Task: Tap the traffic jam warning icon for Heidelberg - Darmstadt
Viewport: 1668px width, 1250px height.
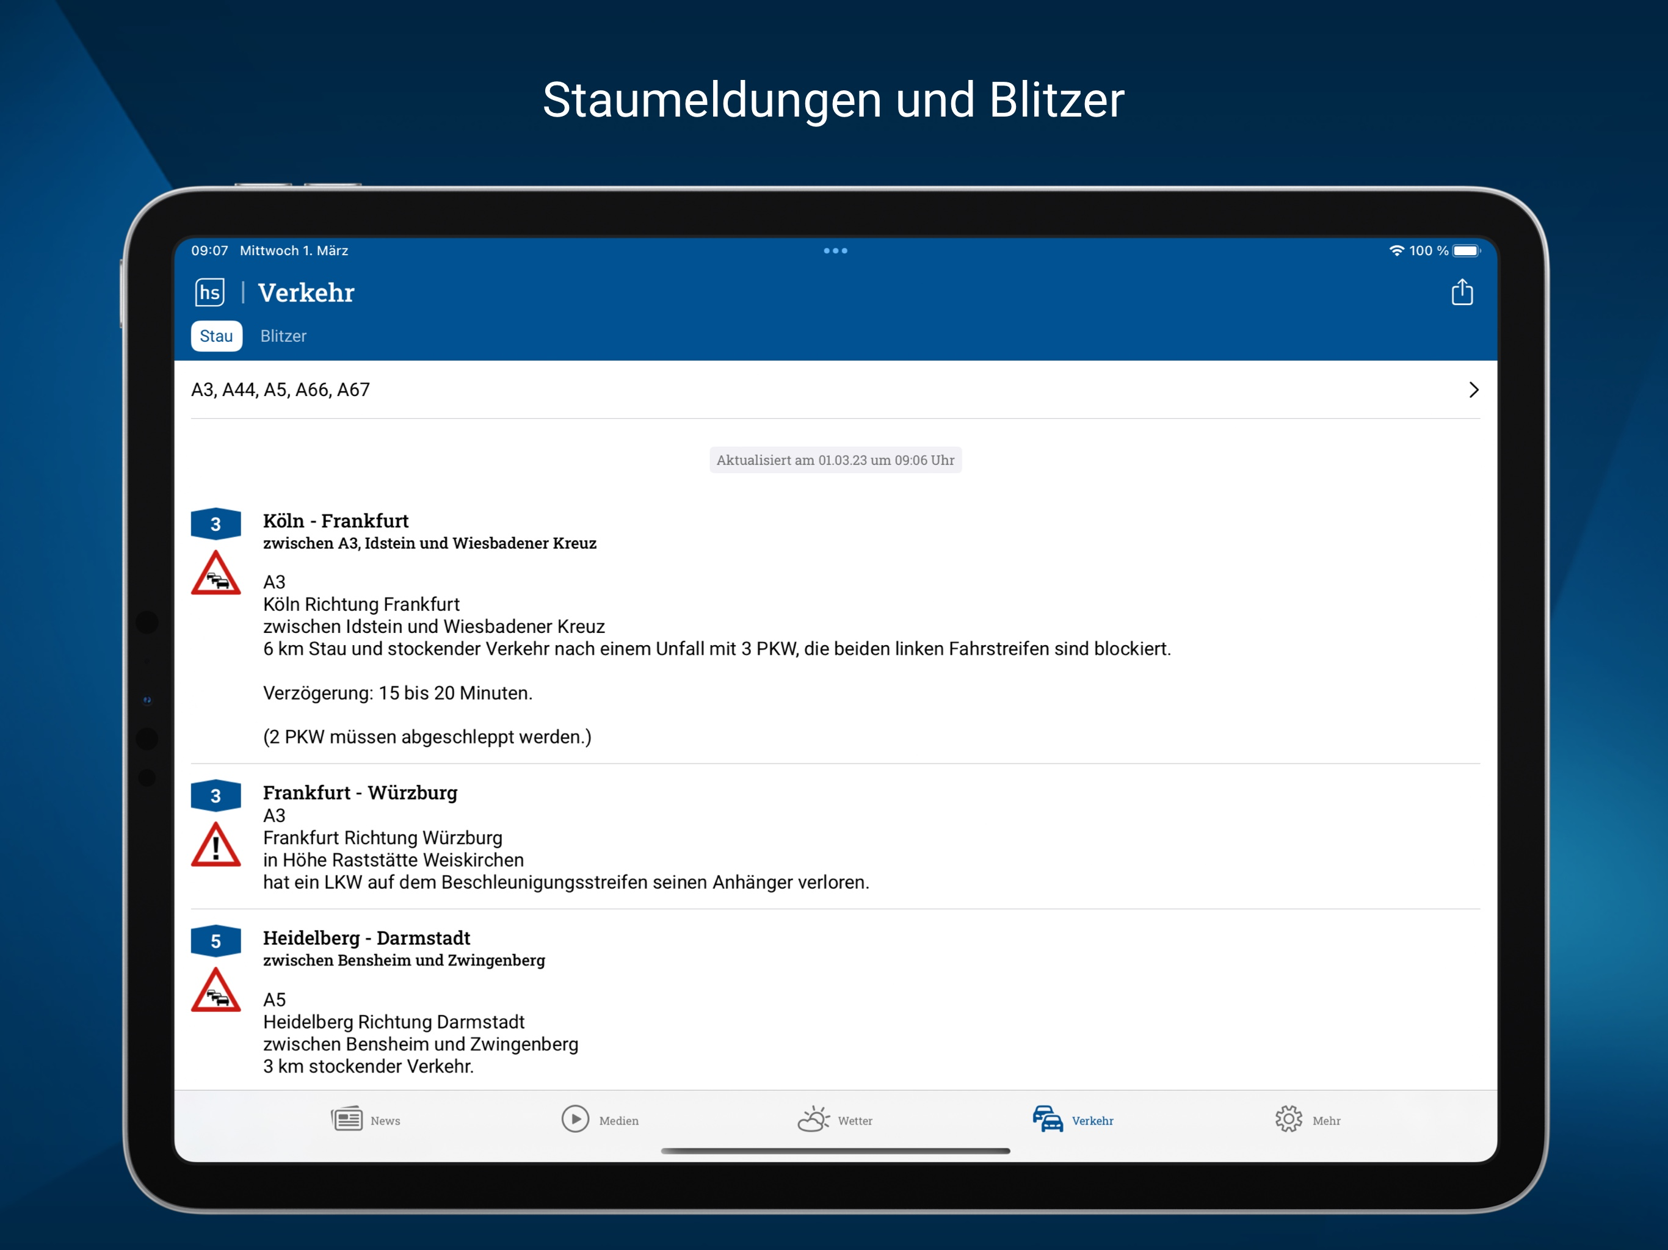Action: [x=216, y=990]
